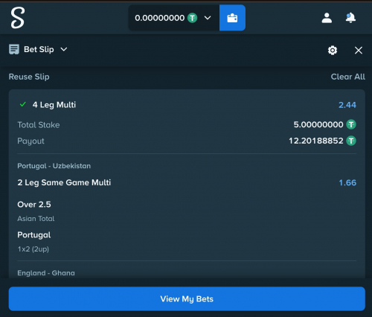Open the England - Ghana match
The image size is (372, 317).
pos(46,273)
